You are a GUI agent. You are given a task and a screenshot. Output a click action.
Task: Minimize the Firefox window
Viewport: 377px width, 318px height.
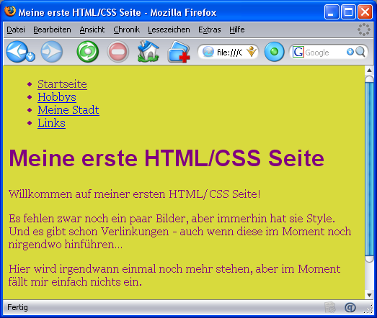[x=332, y=12]
